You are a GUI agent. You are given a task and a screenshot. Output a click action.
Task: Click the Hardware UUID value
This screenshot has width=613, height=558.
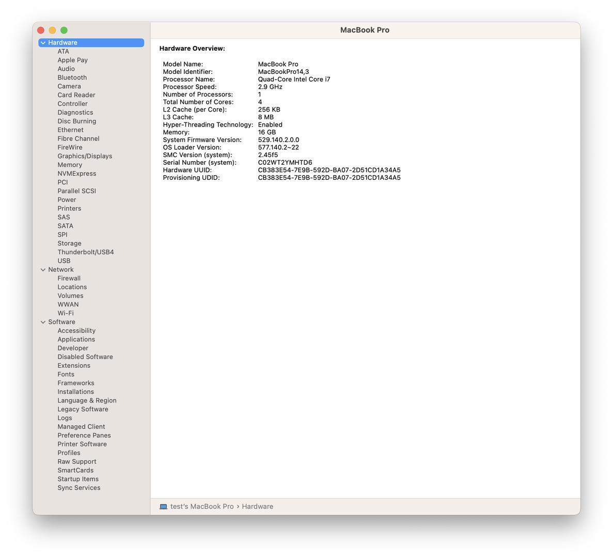(329, 170)
